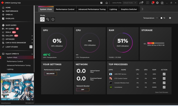Click the home icon in title bar

107,3
